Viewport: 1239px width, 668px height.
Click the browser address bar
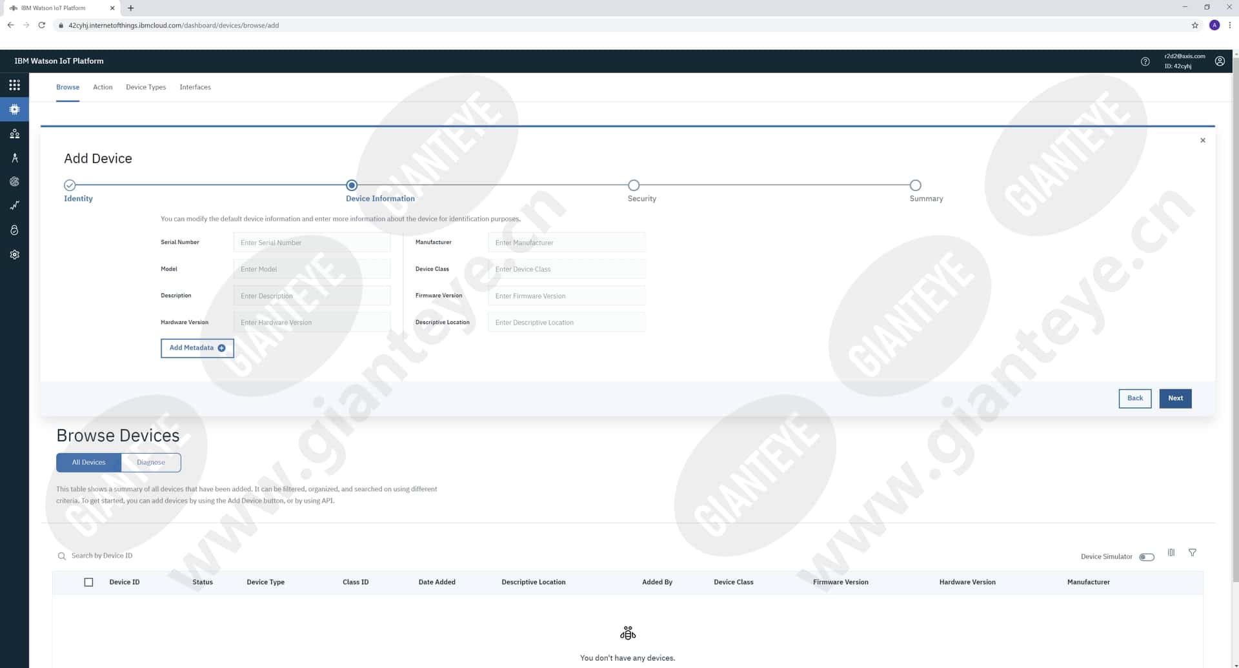[x=619, y=25]
